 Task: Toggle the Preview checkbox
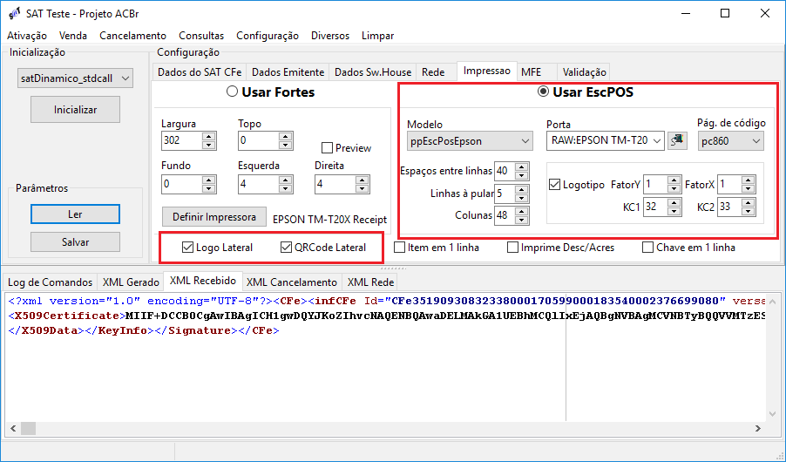click(327, 148)
